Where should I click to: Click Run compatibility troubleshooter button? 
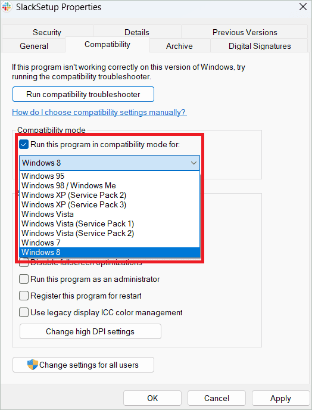tap(83, 94)
